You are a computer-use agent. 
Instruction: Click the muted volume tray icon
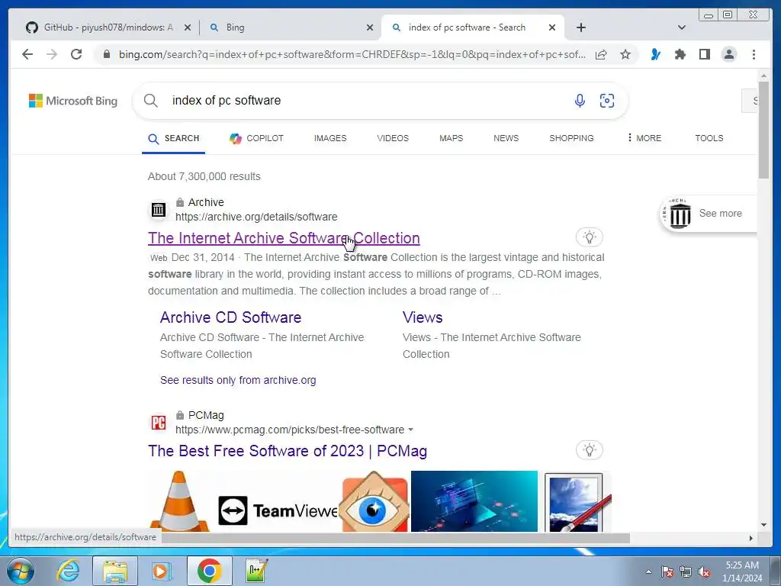(704, 572)
